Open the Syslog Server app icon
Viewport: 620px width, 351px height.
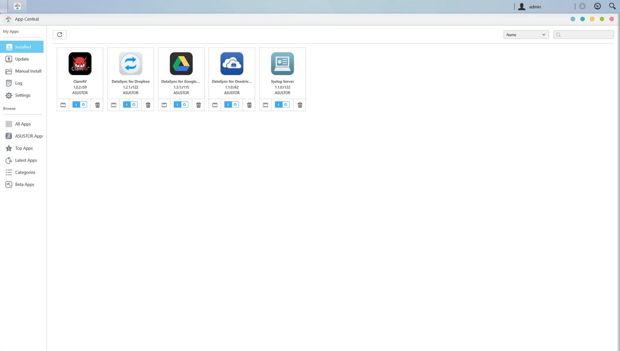(282, 63)
